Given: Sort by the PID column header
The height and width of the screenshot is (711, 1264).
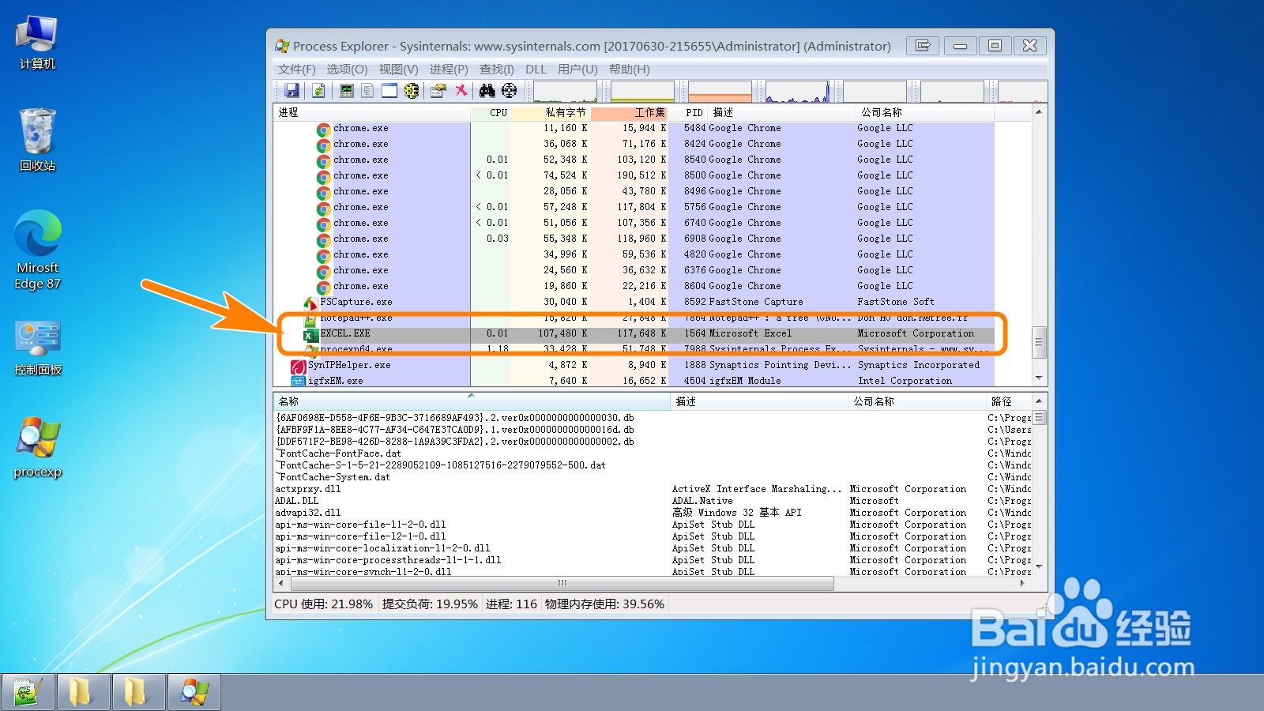Looking at the screenshot, I should click(x=689, y=113).
